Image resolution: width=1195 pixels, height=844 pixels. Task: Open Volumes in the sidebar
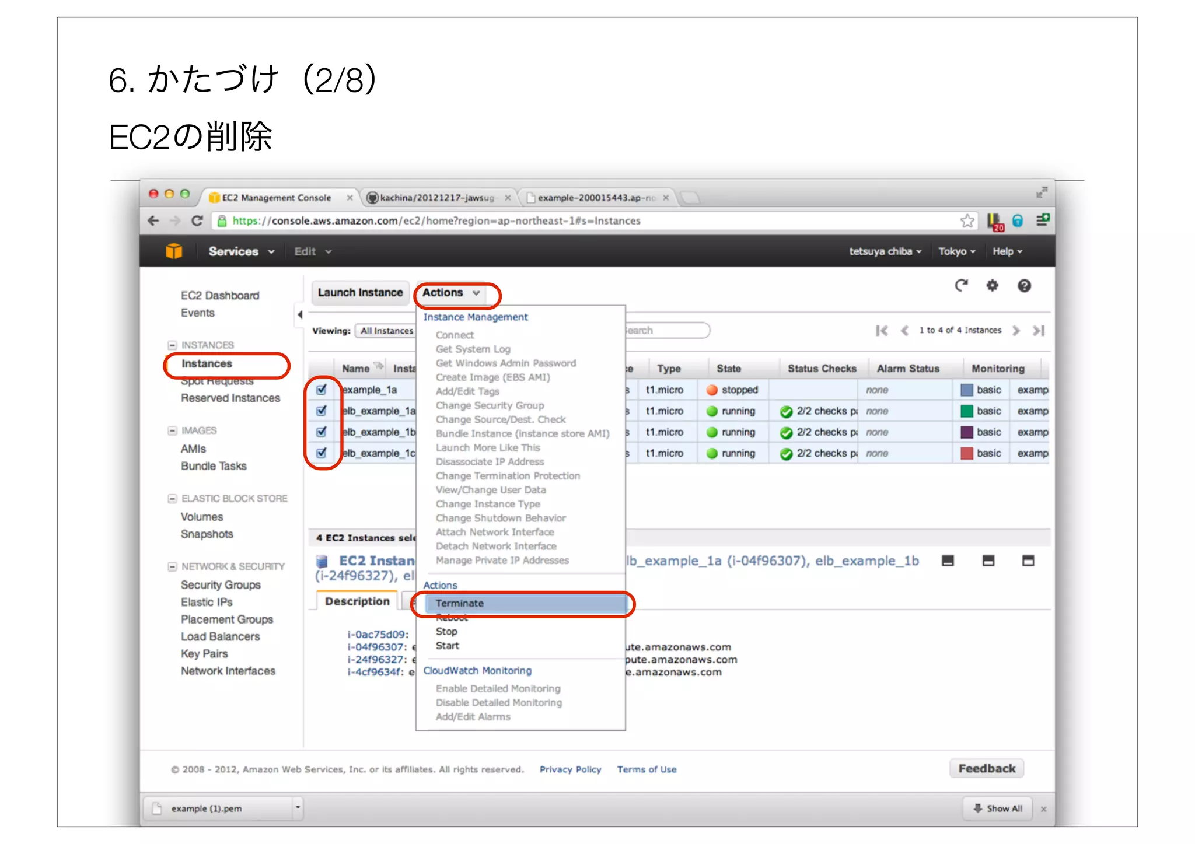202,517
